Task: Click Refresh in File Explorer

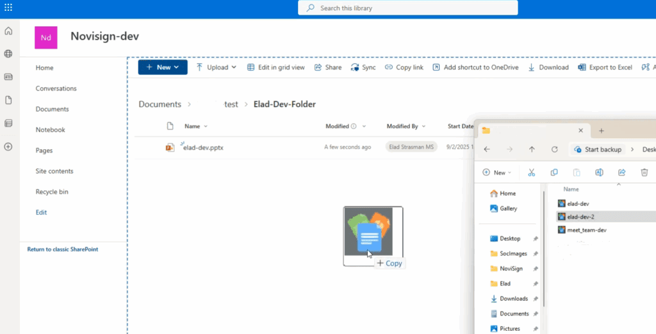Action: (555, 149)
